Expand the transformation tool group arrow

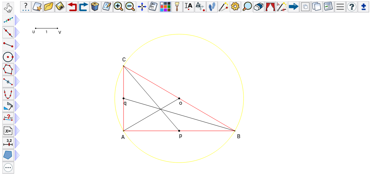[17, 106]
